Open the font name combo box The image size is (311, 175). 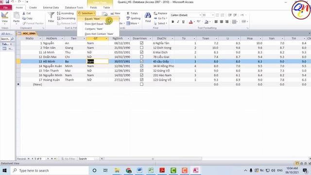[186, 15]
